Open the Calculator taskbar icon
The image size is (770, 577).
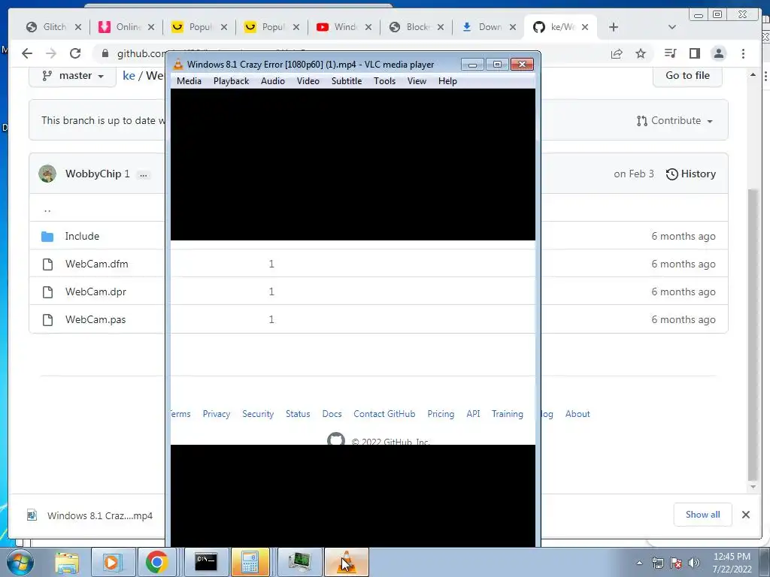point(250,562)
